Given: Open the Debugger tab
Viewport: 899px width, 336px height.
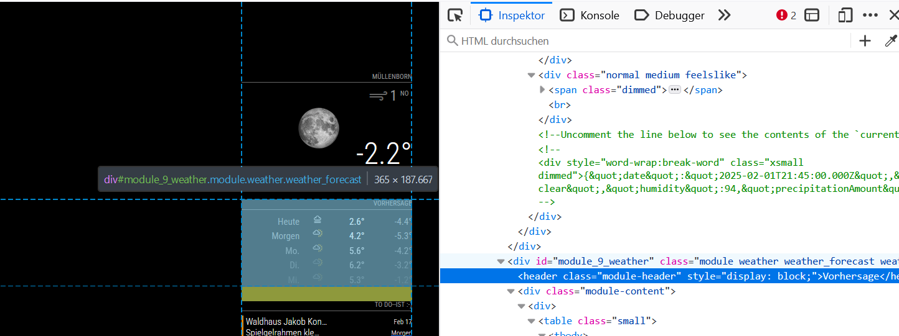Looking at the screenshot, I should [x=669, y=16].
